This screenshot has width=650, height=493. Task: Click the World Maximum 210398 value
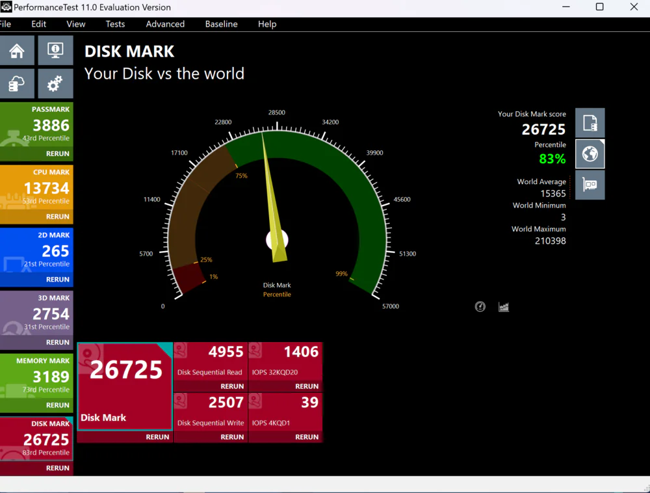(550, 241)
